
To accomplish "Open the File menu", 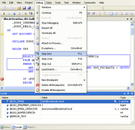I will 4,3.
